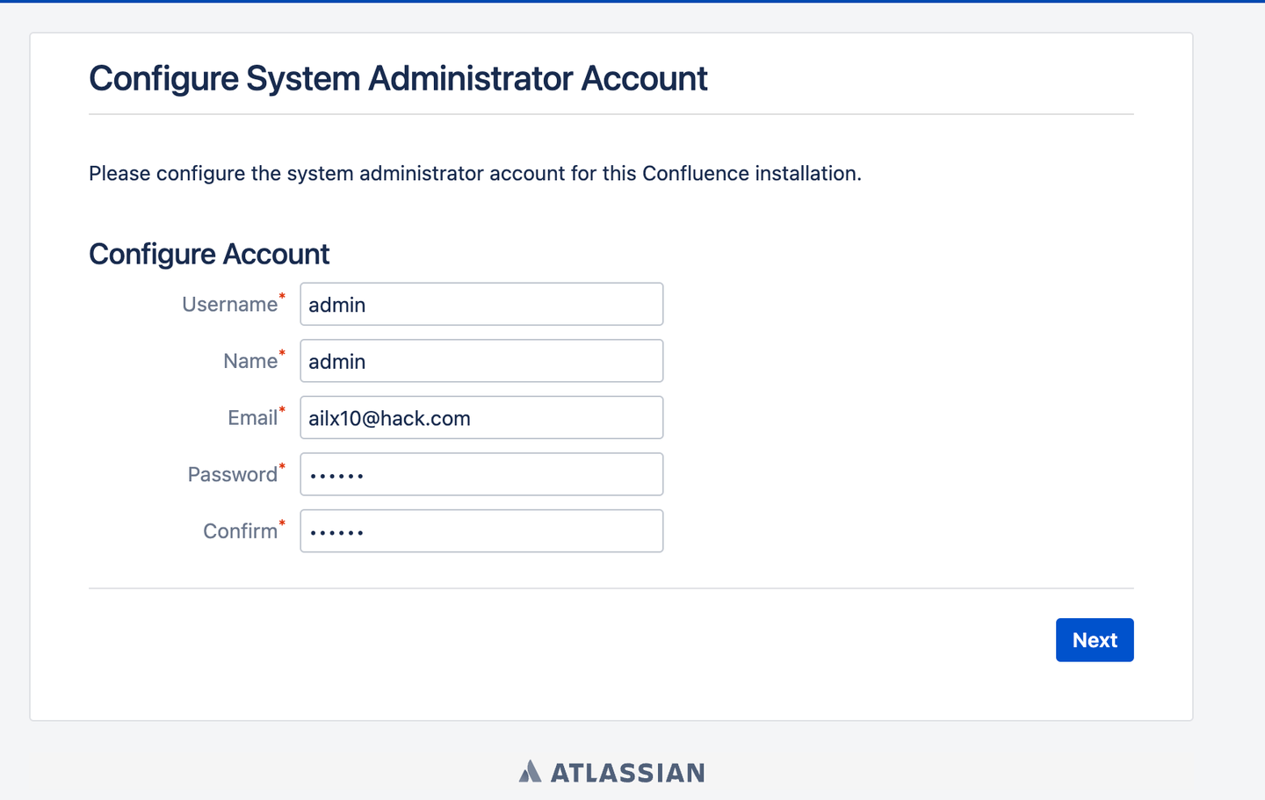Click the Username field label

[x=228, y=304]
